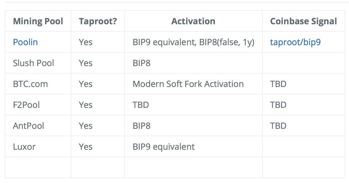Select the Taproot? column header
The width and height of the screenshot is (349, 183).
pyautogui.click(x=98, y=21)
